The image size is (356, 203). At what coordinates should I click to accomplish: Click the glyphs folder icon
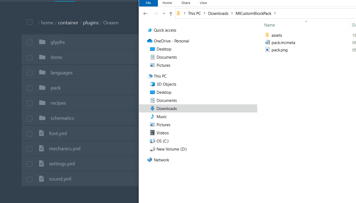[x=42, y=42]
